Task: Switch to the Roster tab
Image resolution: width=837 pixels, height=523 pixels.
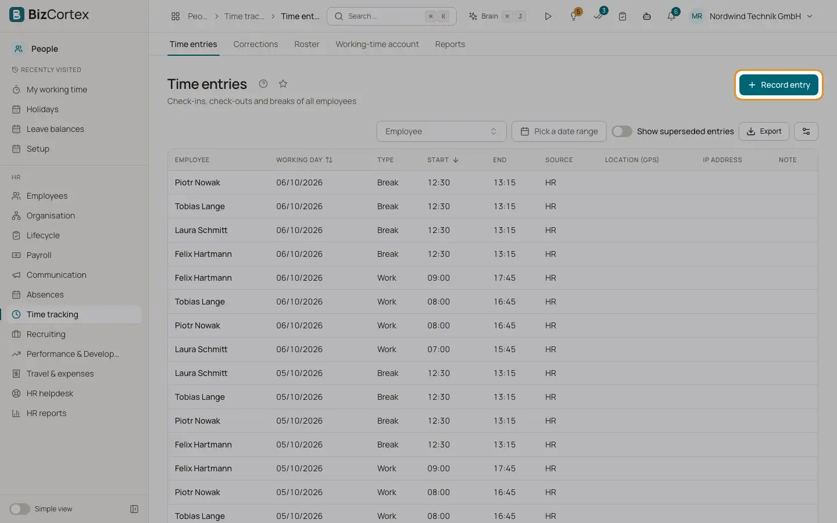Action: tap(307, 44)
